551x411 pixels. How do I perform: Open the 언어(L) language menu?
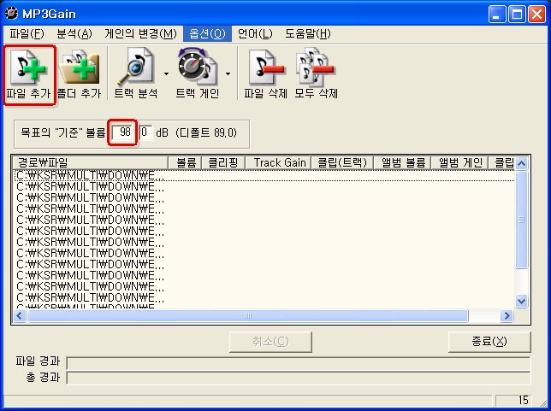(255, 33)
